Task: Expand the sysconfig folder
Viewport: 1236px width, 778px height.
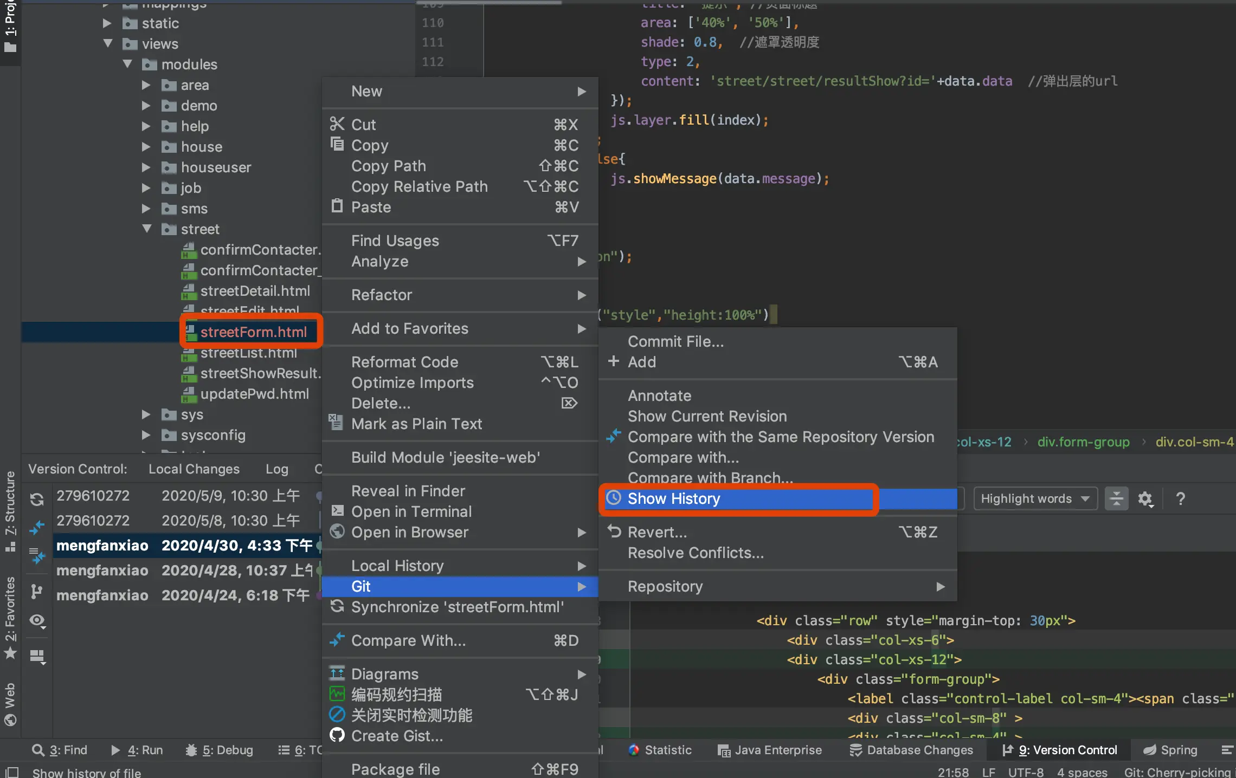Action: tap(146, 435)
